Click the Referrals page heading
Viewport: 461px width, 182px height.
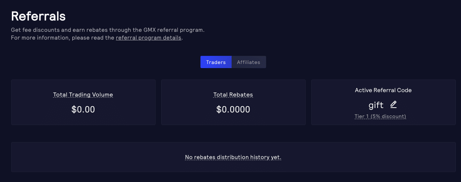click(x=38, y=16)
